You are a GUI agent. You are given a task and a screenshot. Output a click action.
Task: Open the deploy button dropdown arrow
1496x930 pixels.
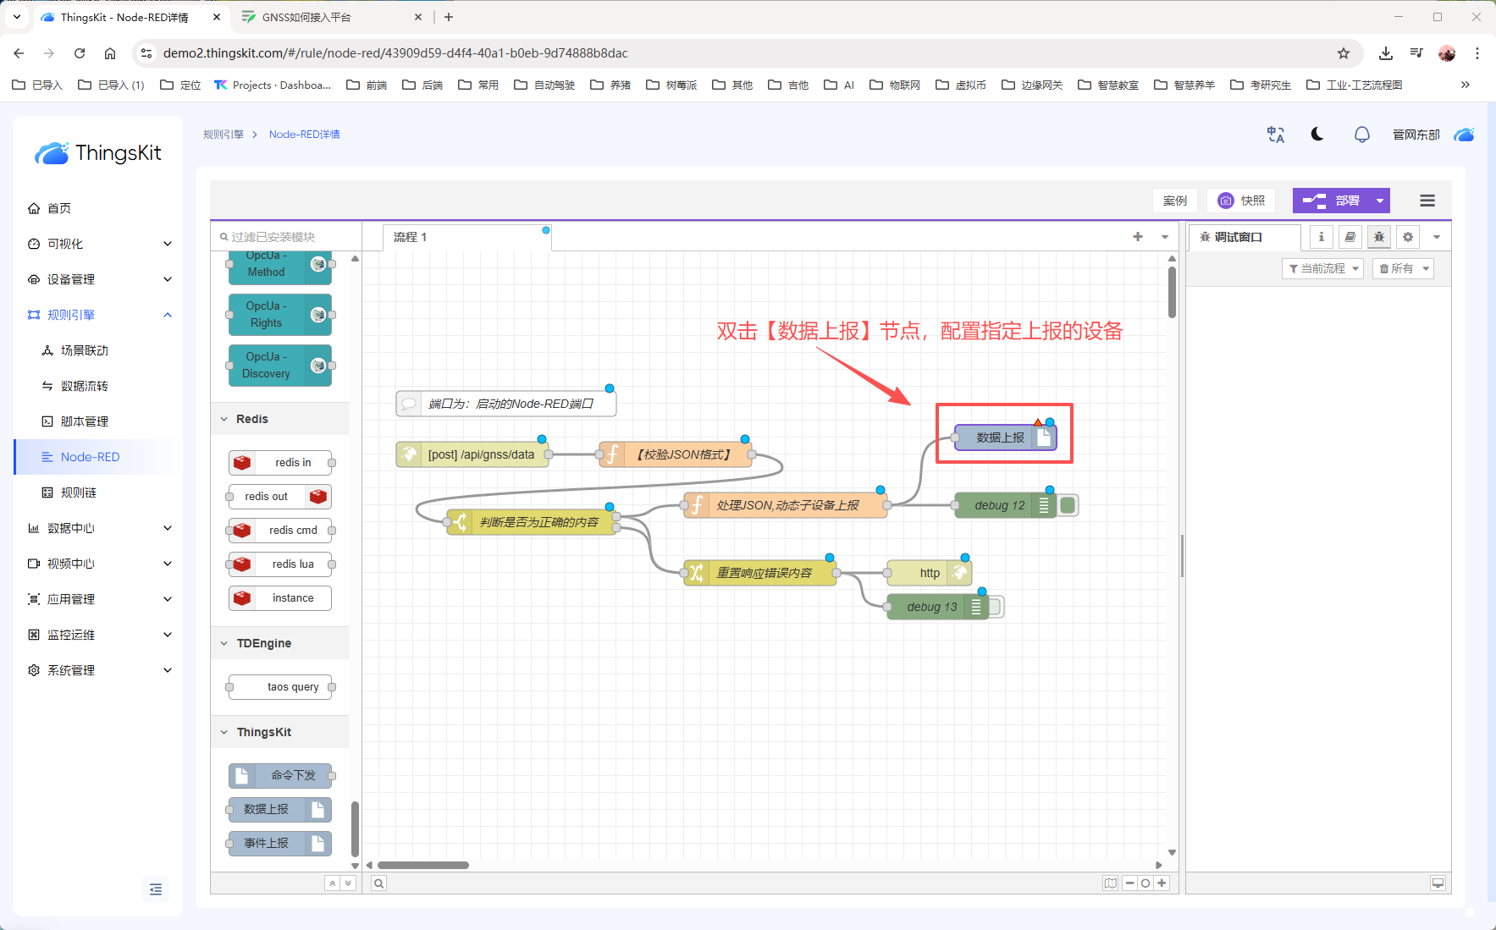[x=1380, y=201]
